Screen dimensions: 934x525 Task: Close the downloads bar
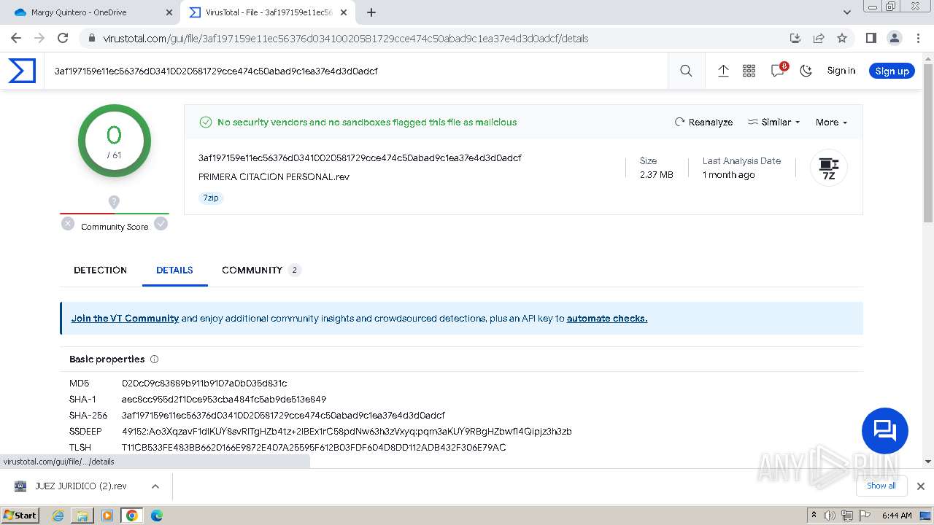(921, 486)
